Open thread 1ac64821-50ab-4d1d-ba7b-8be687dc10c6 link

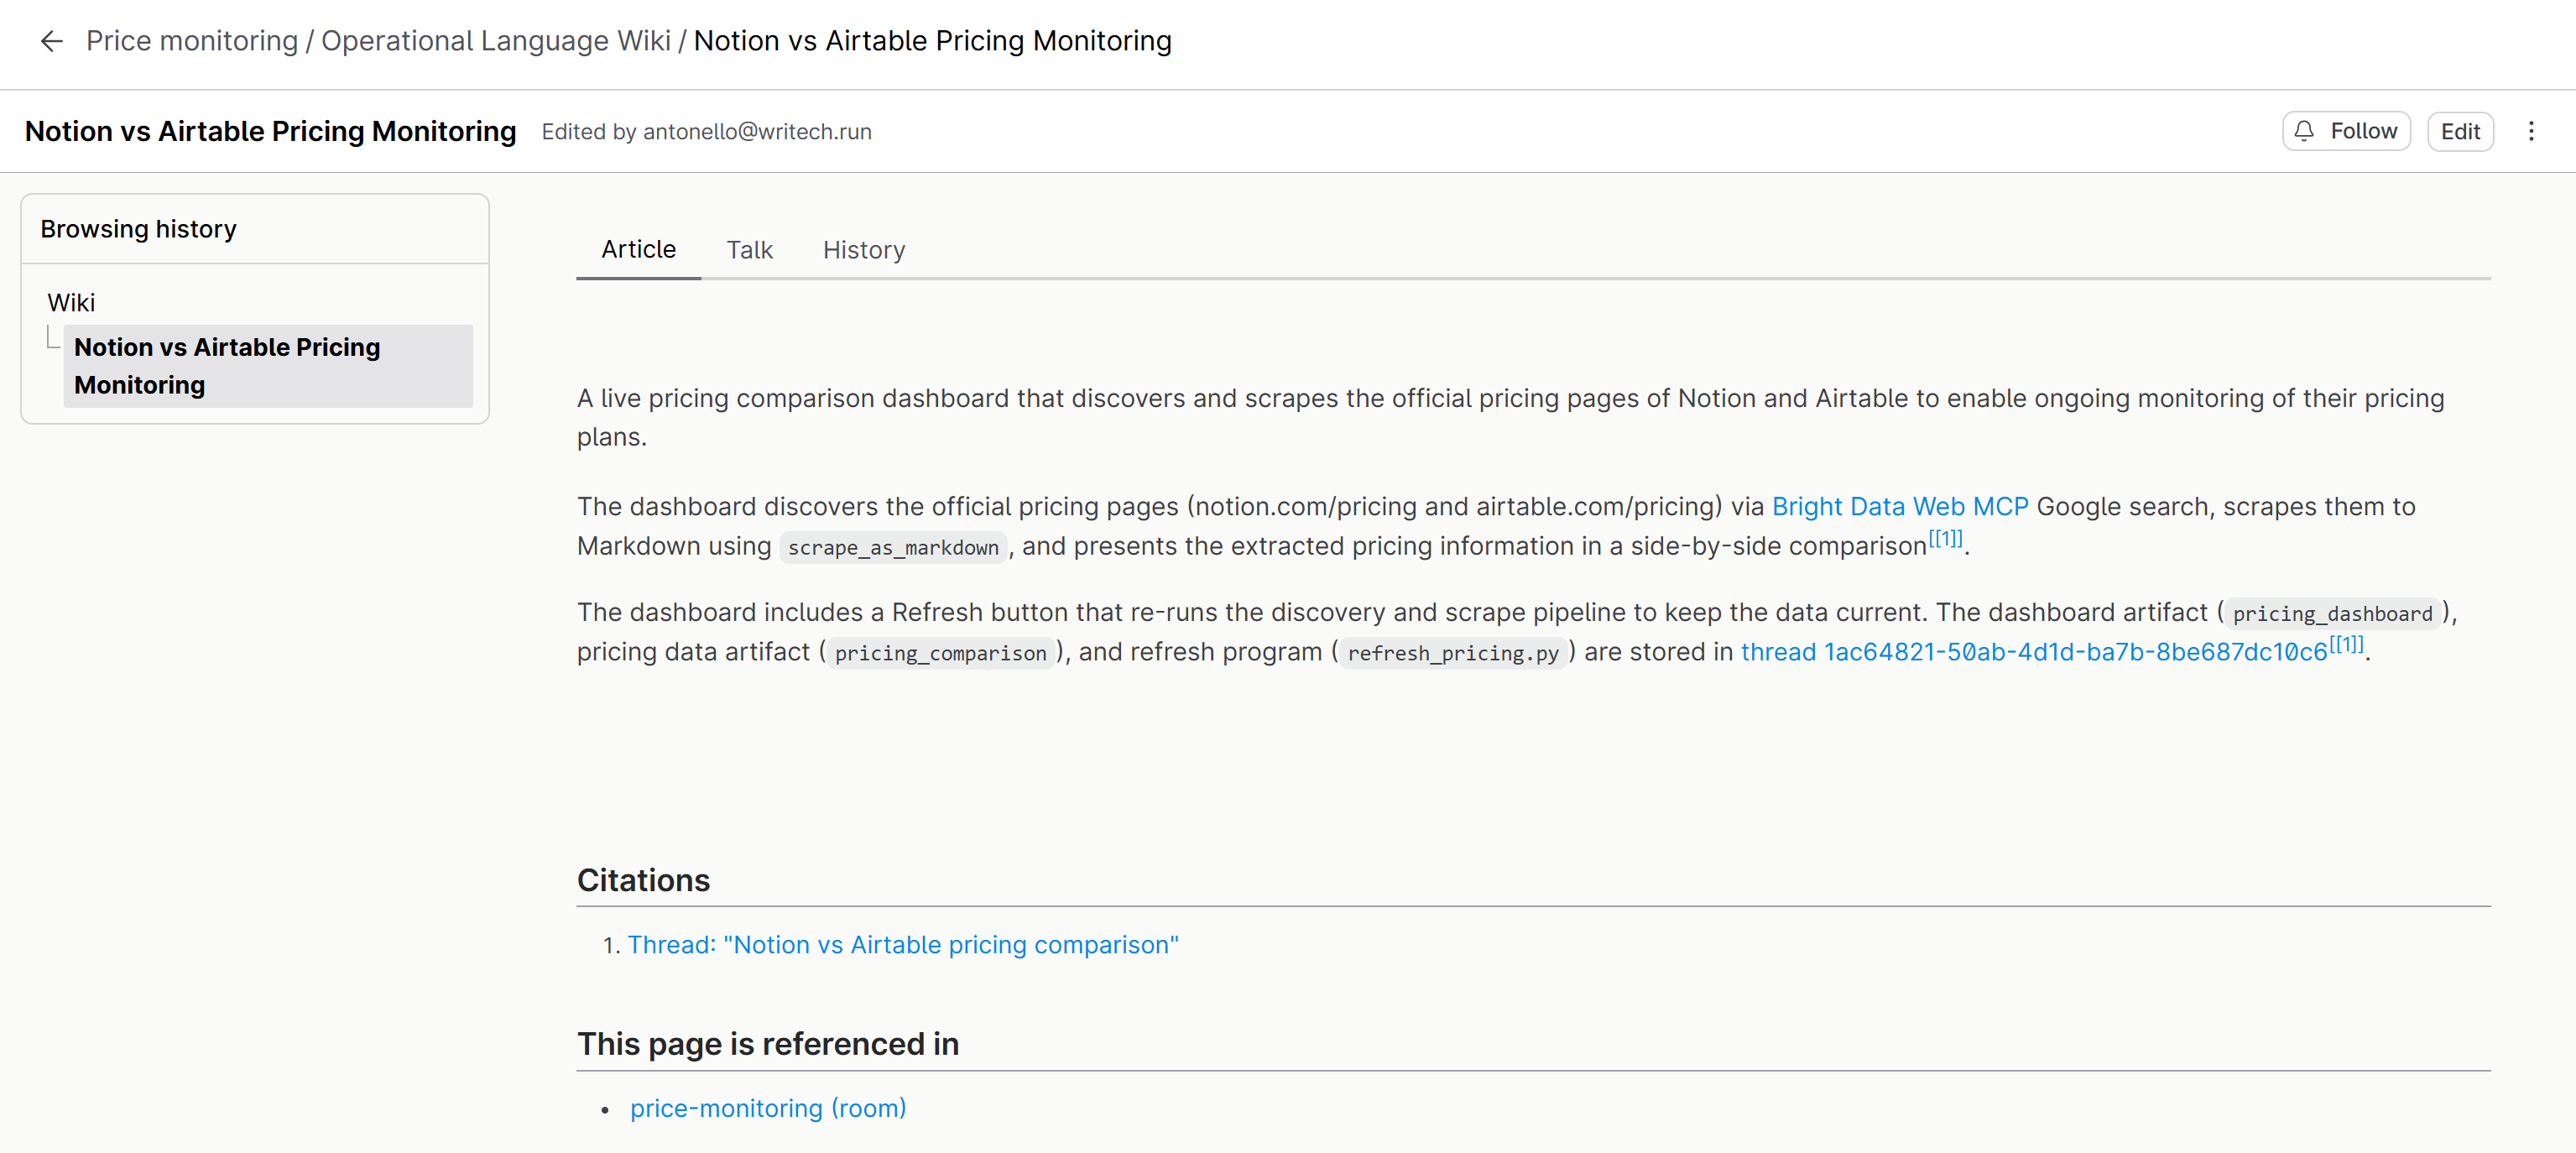coord(2033,652)
